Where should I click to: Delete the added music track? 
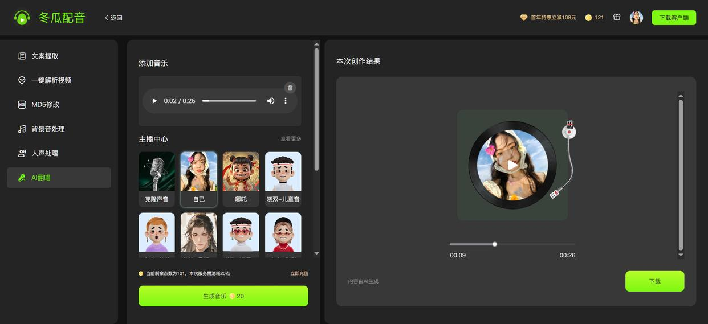tap(290, 88)
